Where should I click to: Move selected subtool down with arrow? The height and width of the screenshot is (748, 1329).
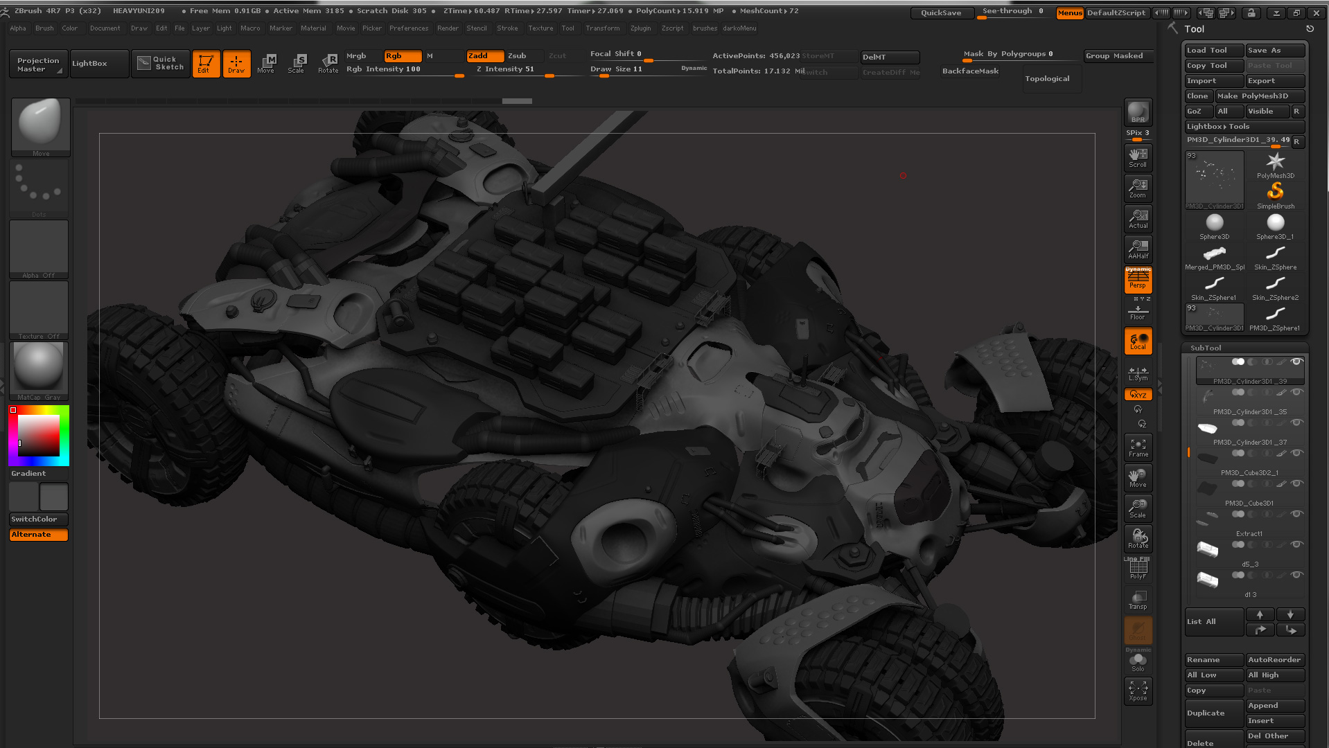[x=1290, y=615]
